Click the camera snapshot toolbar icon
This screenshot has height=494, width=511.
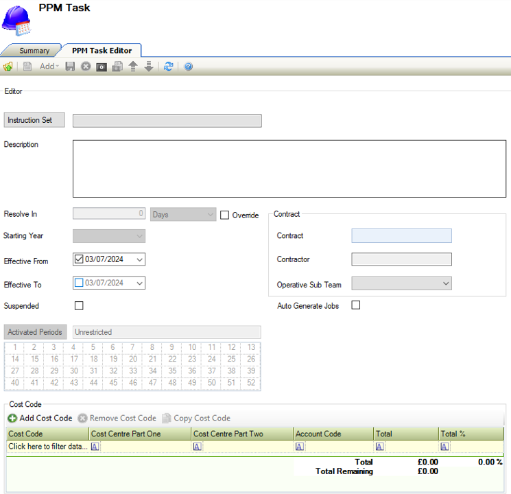102,67
